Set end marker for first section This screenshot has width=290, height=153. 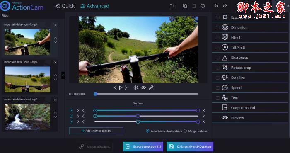(83, 110)
